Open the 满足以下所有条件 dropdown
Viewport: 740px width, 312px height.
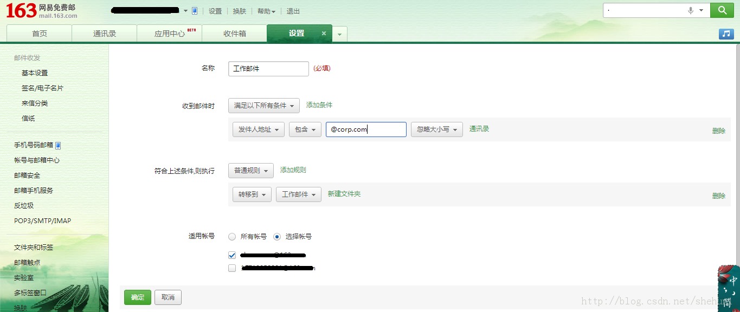[x=264, y=106]
